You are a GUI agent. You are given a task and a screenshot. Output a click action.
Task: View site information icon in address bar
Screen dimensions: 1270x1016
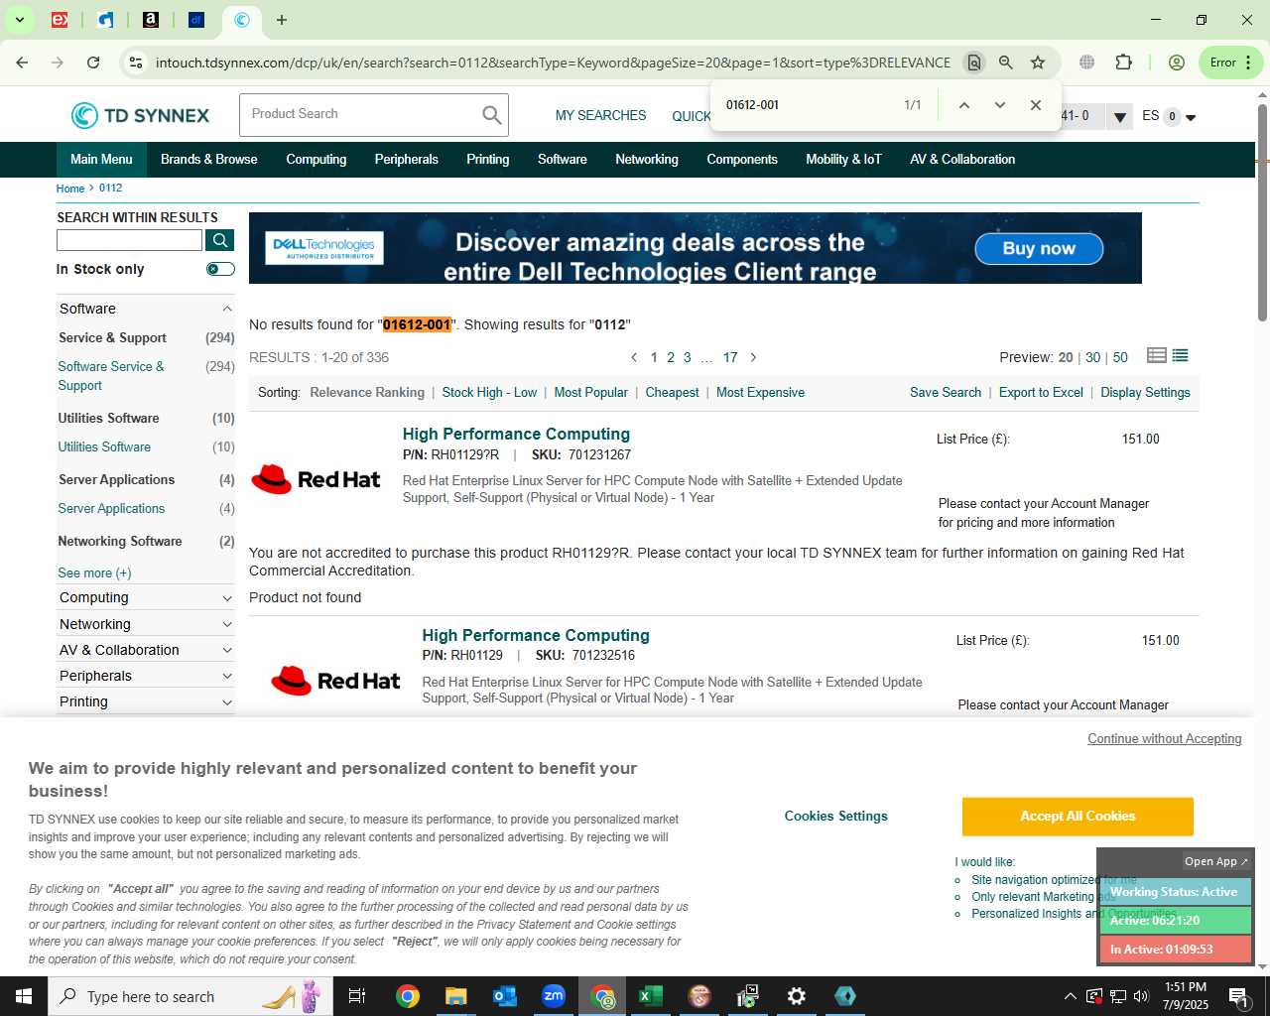point(136,63)
